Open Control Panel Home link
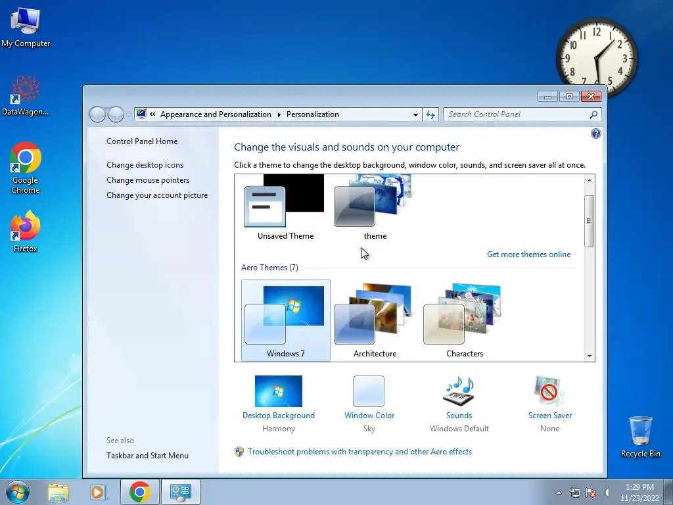 point(142,141)
